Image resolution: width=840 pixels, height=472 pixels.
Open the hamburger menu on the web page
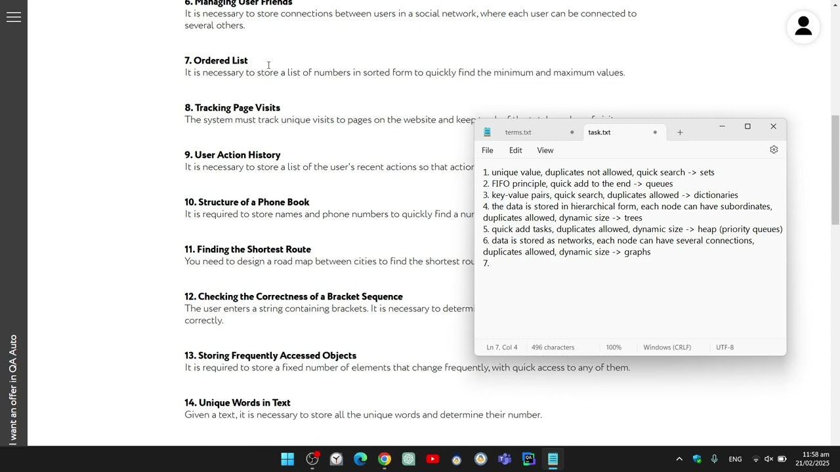click(x=14, y=17)
